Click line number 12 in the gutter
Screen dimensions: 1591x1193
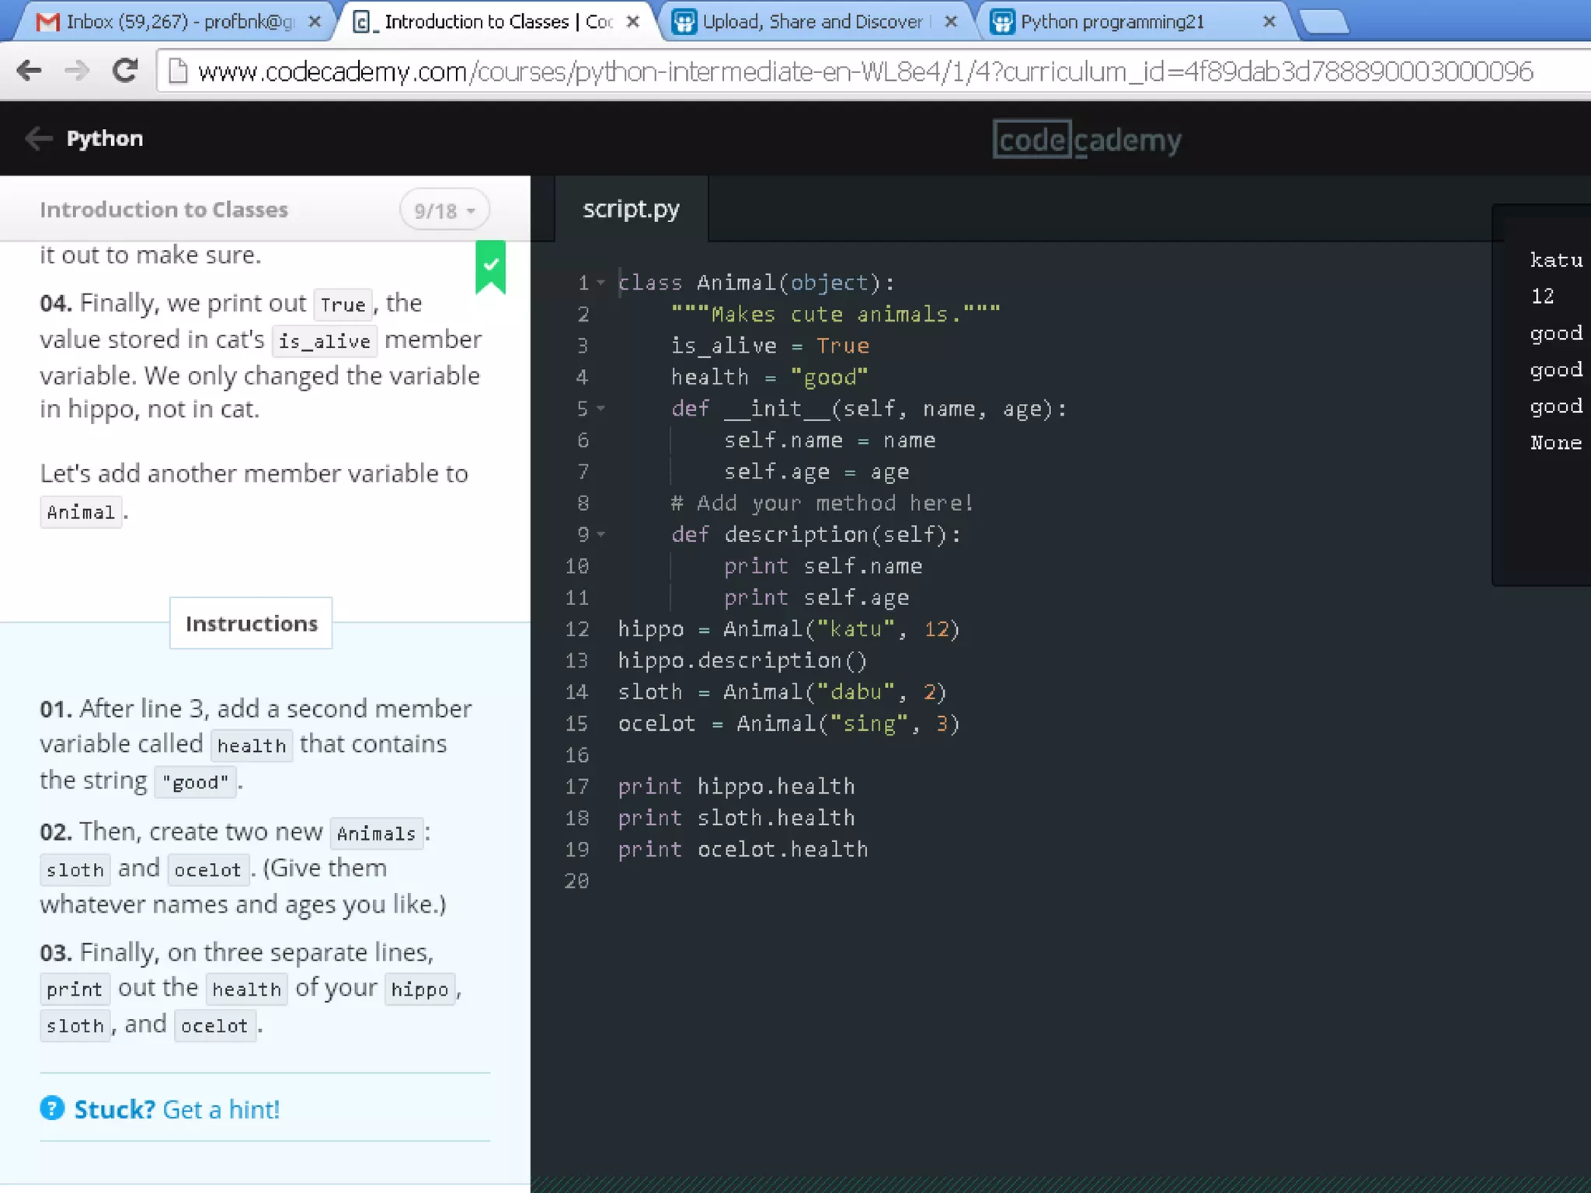[x=576, y=629]
